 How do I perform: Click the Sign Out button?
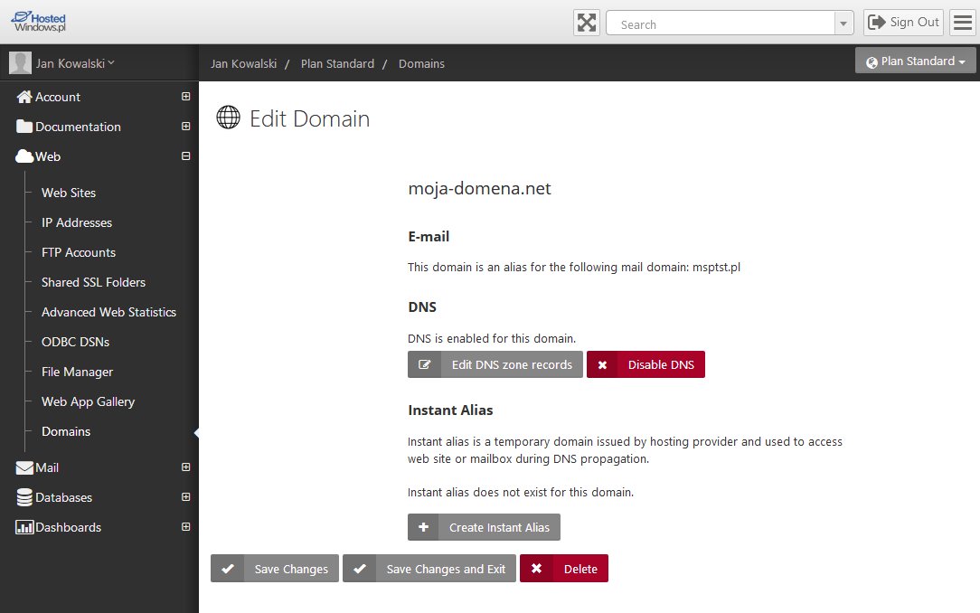point(903,24)
